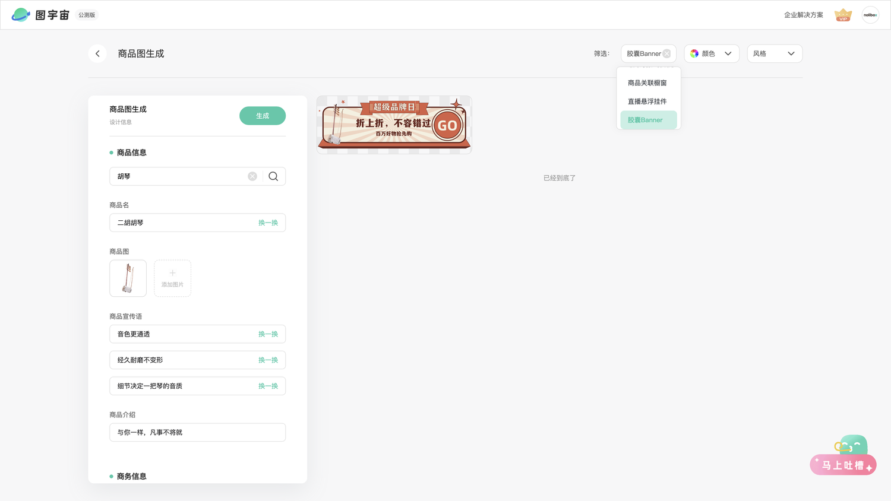Select the erhu product image thumbnail
891x501 pixels.
pos(128,278)
